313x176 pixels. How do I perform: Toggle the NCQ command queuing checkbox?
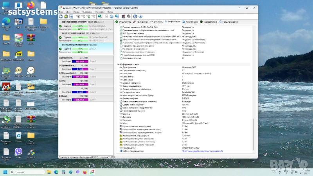tap(121, 55)
